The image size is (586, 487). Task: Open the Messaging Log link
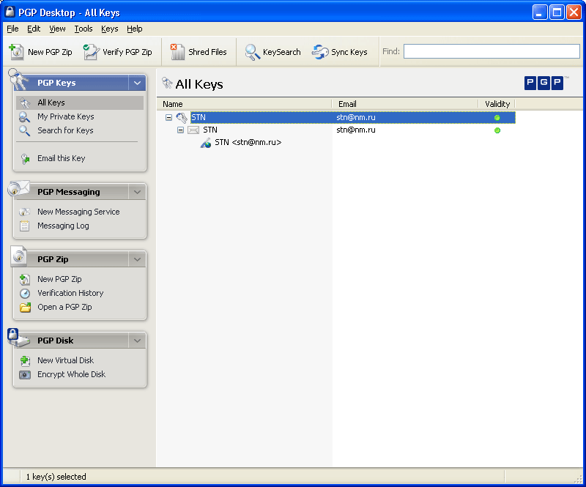[63, 226]
